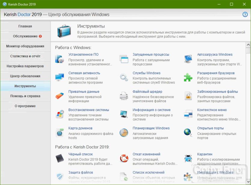Click the green puzzle Расширения браузеров icon
Viewport: 251px width, 185px height.
188,77
